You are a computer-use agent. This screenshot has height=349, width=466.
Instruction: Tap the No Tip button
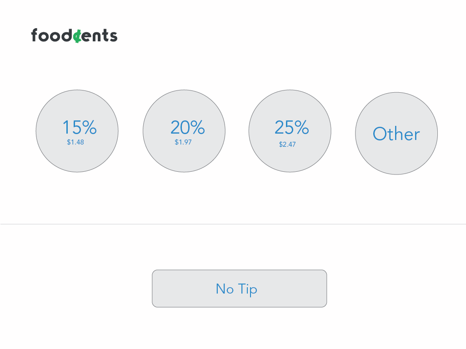239,289
